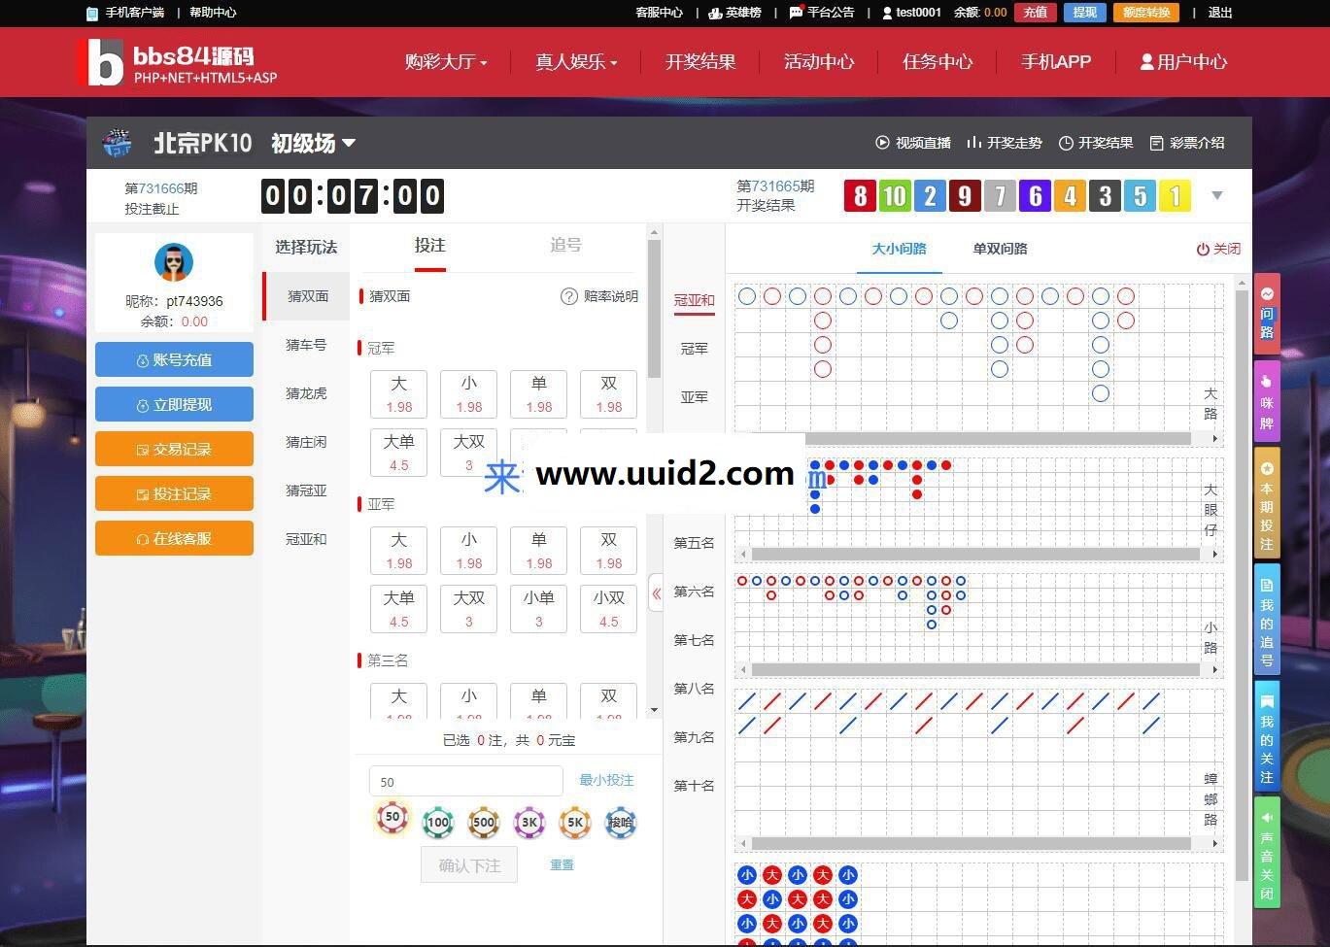Select the 梭哈 (all-in) chip
The image size is (1330, 947).
[620, 819]
